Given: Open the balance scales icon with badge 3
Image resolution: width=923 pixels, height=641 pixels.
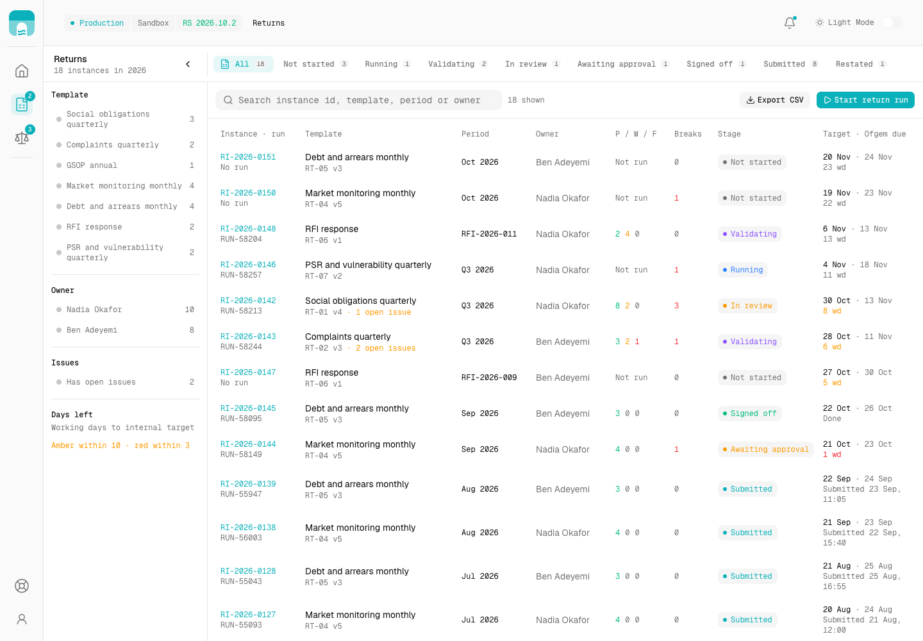Looking at the screenshot, I should click(22, 137).
